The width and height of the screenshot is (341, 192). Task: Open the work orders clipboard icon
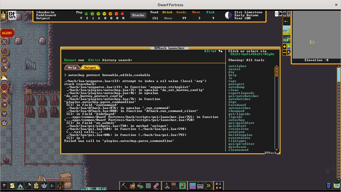[36, 186]
